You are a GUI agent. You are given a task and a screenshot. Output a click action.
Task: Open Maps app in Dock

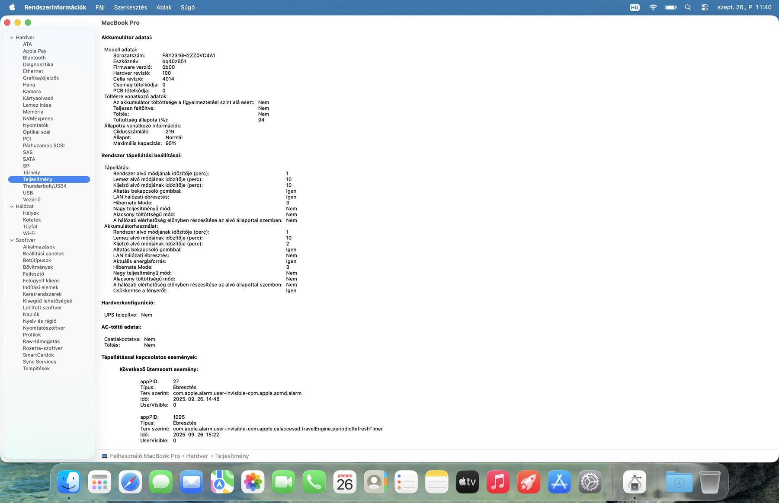click(222, 482)
